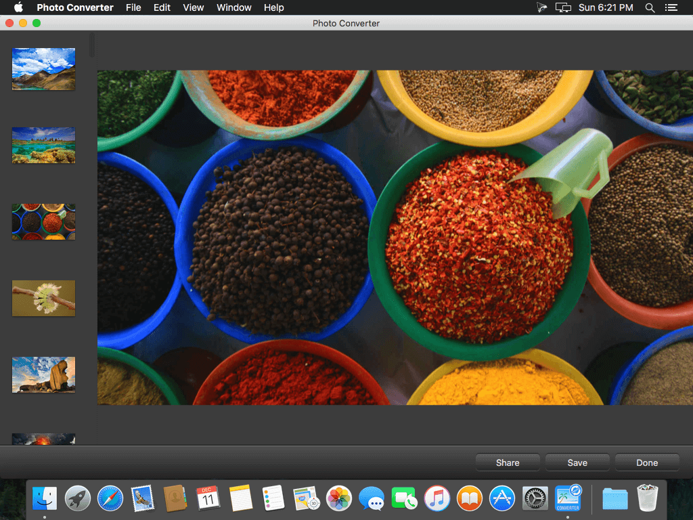The width and height of the screenshot is (693, 520).
Task: Open Messages speech bubble icon in dock
Action: [372, 498]
